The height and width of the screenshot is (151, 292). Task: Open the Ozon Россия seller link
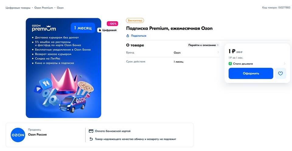click(37, 135)
